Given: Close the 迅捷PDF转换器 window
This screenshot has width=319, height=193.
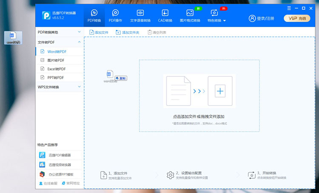Looking at the screenshot, I should [x=311, y=8].
